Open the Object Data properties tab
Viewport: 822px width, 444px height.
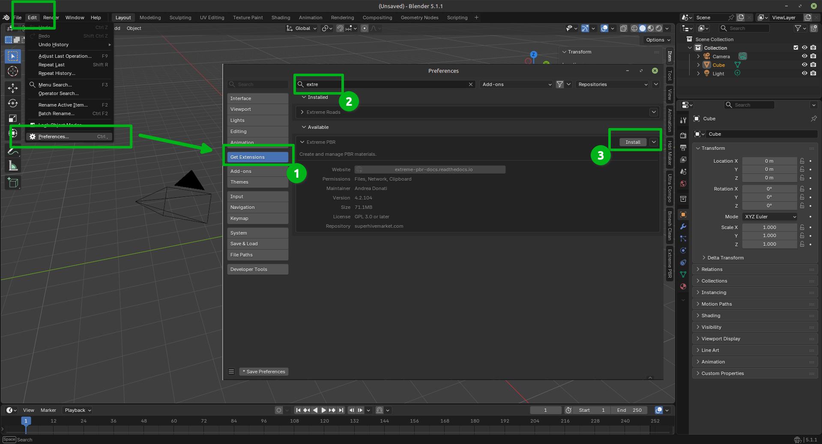pyautogui.click(x=683, y=274)
